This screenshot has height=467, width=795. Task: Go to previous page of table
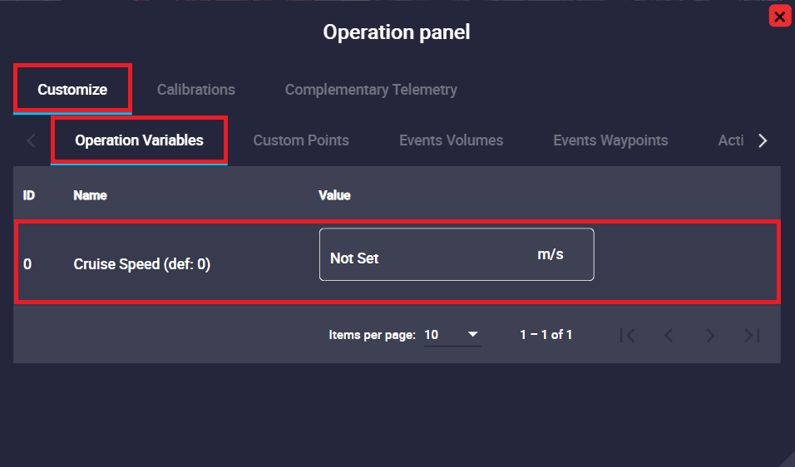point(669,335)
